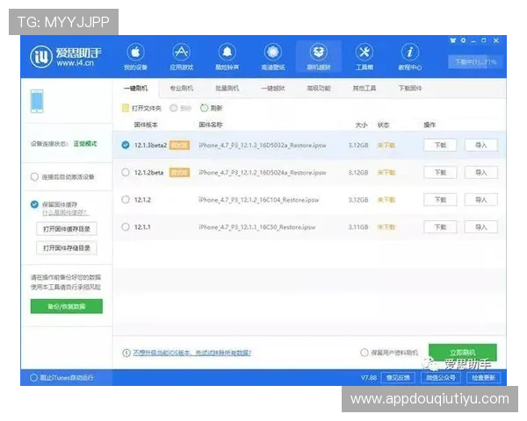Select firmware 12.1.1 radio button
The width and height of the screenshot is (527, 421).
126,226
